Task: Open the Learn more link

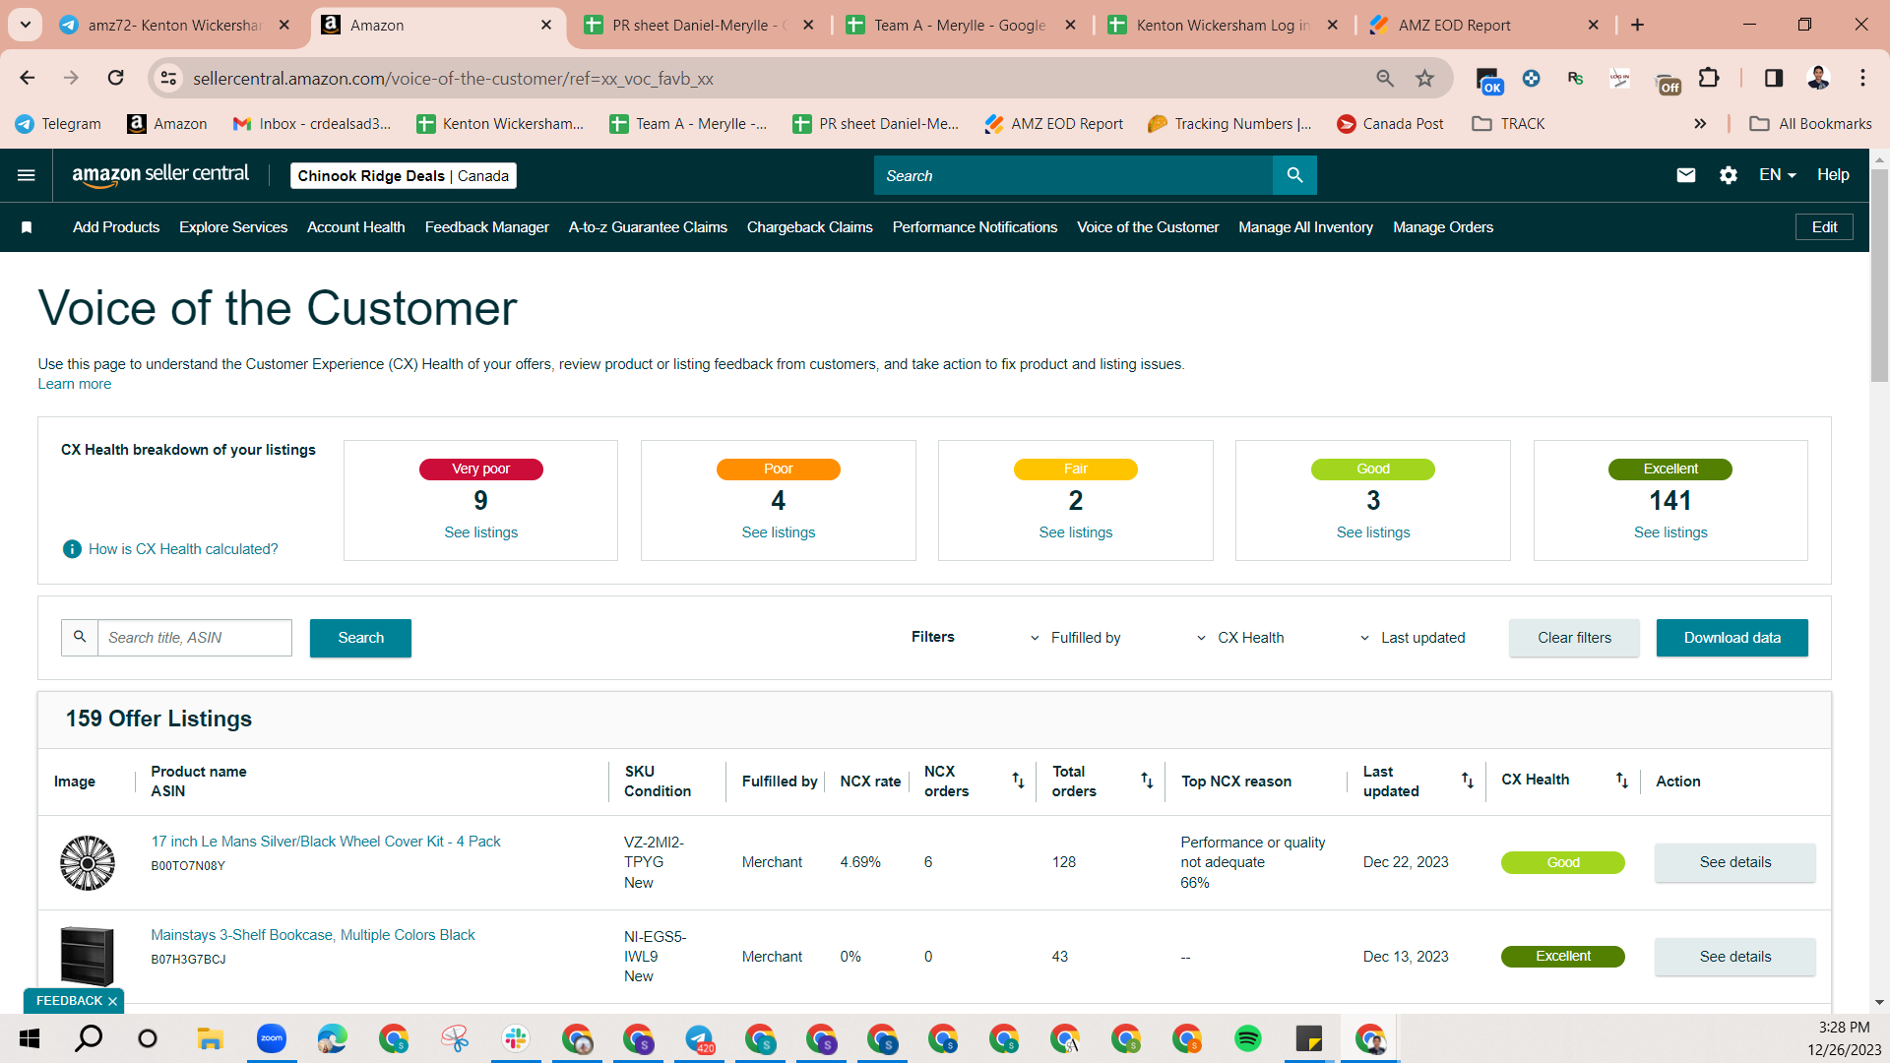Action: 75,384
